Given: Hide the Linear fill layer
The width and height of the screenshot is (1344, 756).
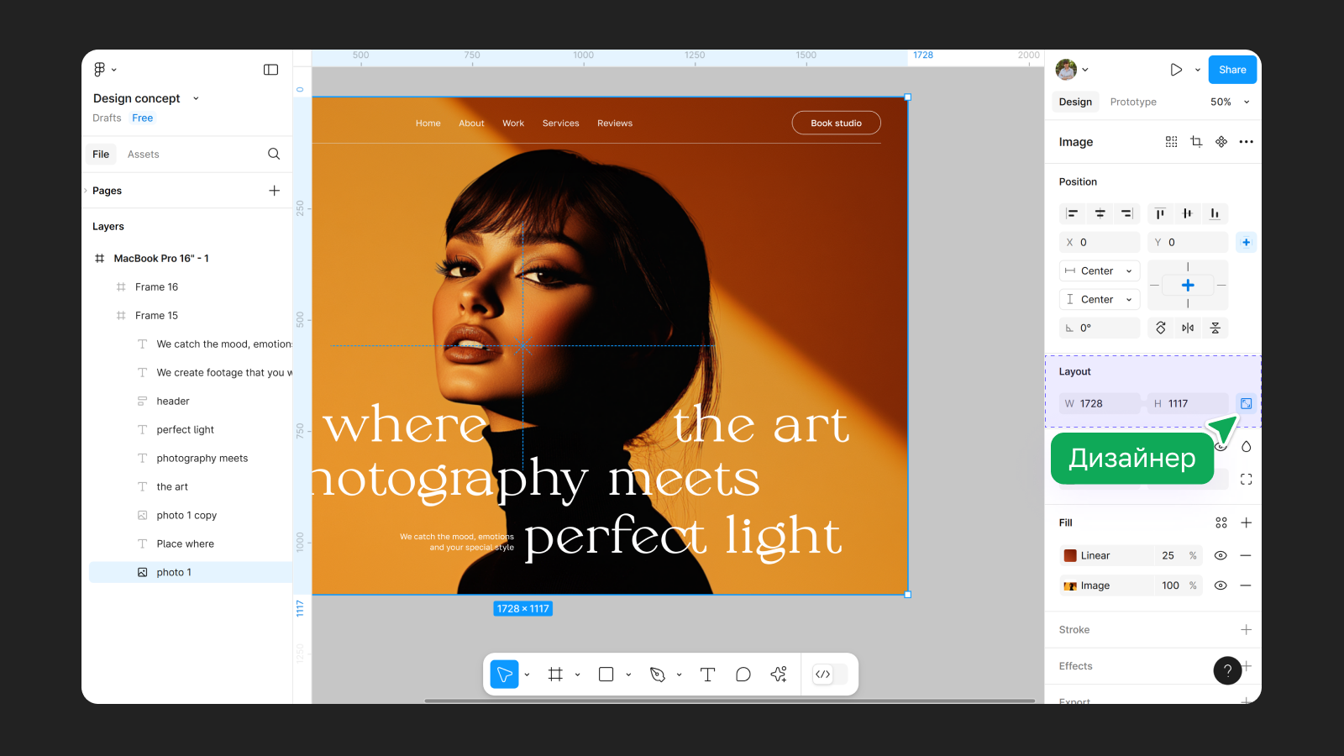Looking at the screenshot, I should pos(1221,555).
